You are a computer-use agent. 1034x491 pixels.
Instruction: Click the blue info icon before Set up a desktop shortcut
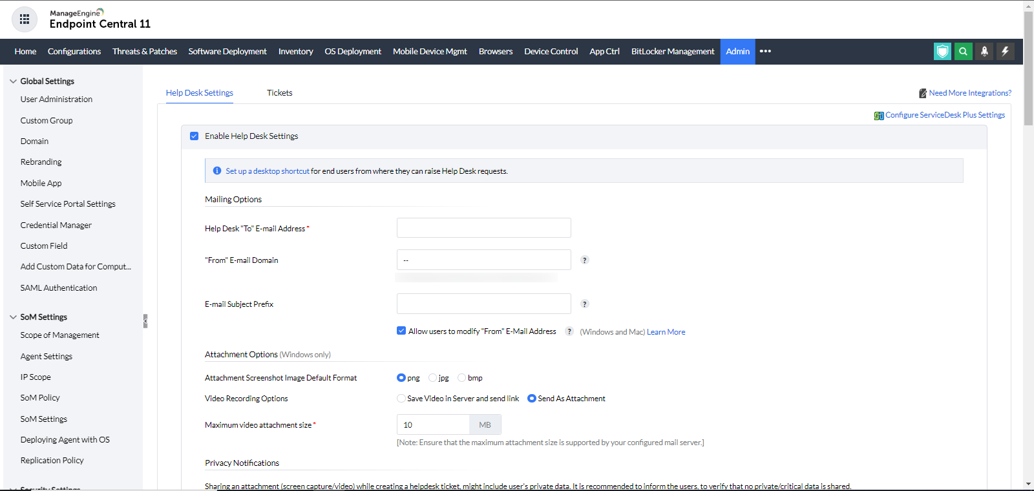pyautogui.click(x=217, y=171)
